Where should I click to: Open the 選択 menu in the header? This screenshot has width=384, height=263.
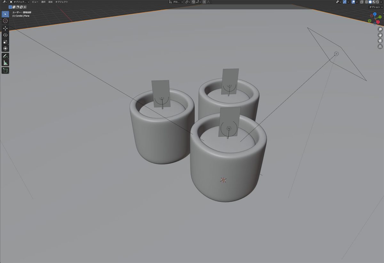tap(43, 2)
